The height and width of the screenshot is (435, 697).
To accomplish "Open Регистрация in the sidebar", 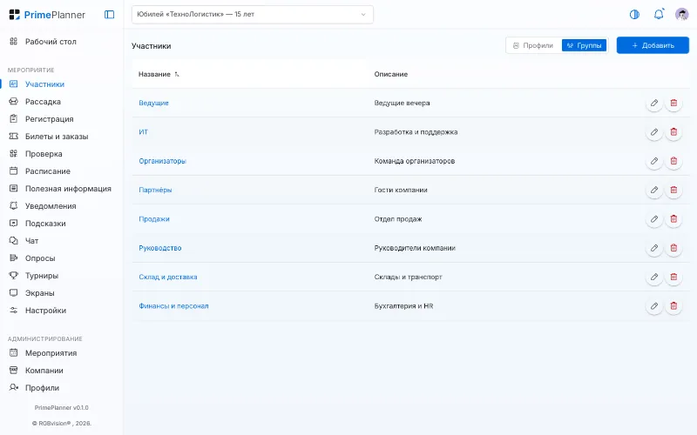I will pos(61,119).
